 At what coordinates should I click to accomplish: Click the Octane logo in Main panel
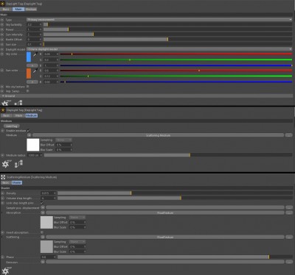click(7, 103)
